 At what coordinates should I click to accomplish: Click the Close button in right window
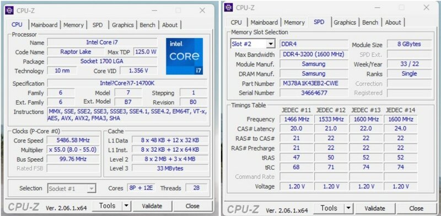pos(416,208)
